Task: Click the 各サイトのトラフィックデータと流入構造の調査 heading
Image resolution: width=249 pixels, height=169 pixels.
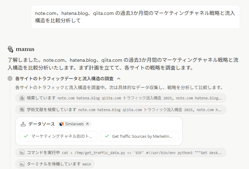Action: coord(64,78)
